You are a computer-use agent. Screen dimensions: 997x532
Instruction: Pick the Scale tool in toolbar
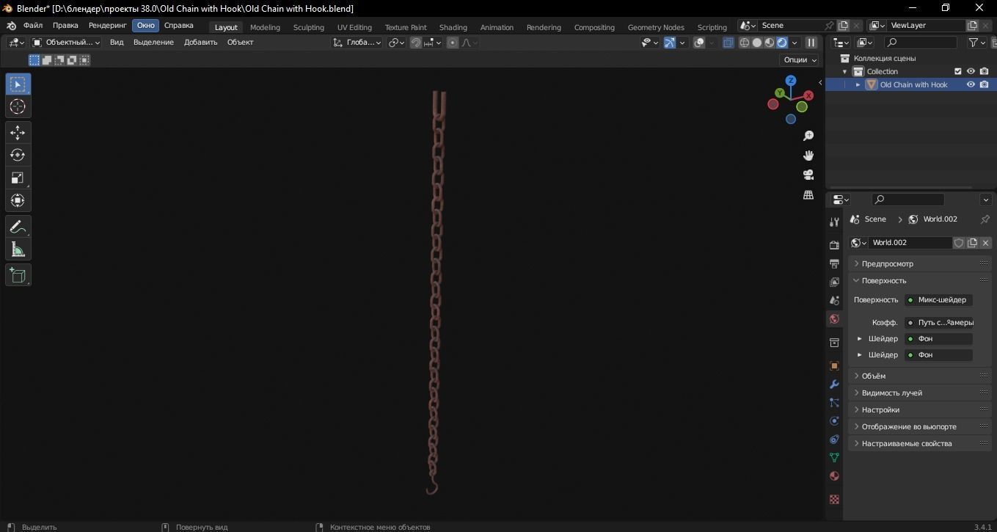click(x=18, y=178)
